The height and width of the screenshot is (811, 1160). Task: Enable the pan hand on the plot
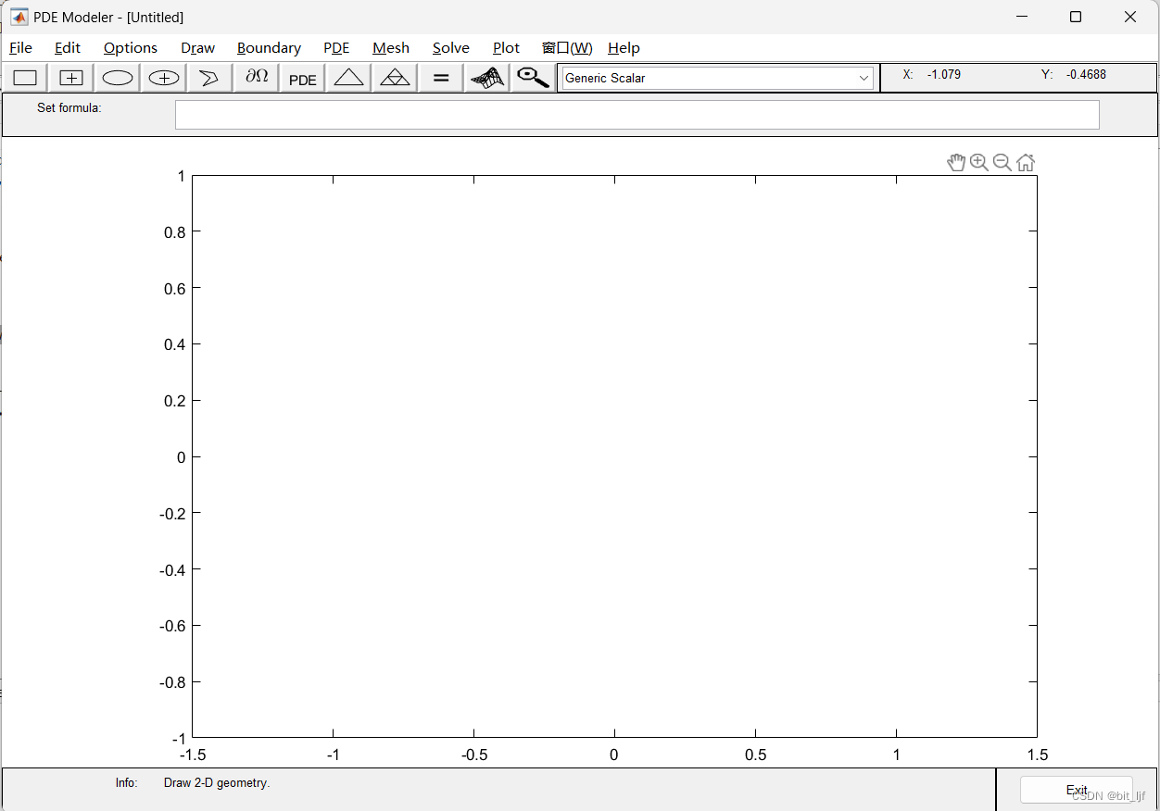(x=957, y=162)
